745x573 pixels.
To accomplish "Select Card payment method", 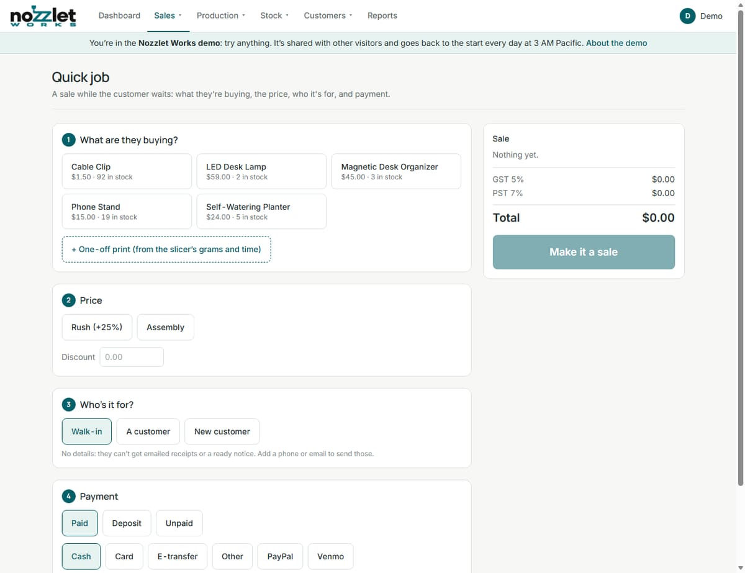I will tap(124, 556).
